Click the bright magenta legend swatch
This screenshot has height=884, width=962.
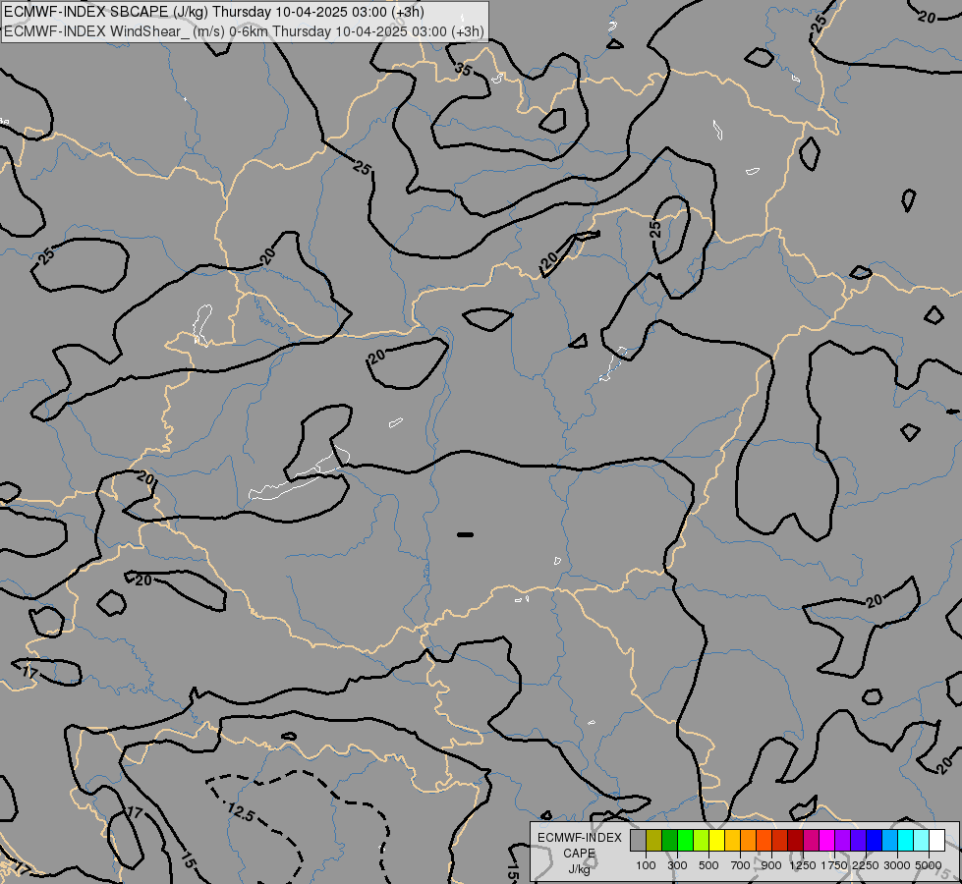click(827, 841)
